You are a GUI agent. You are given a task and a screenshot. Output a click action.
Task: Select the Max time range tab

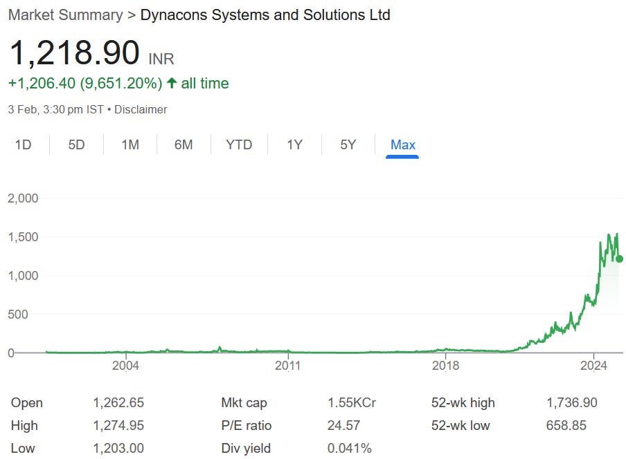pos(403,144)
